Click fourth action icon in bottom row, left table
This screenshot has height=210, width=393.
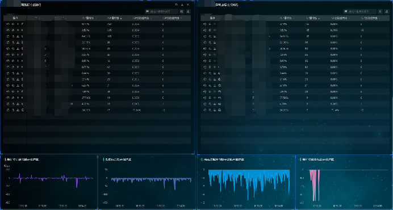(22, 110)
